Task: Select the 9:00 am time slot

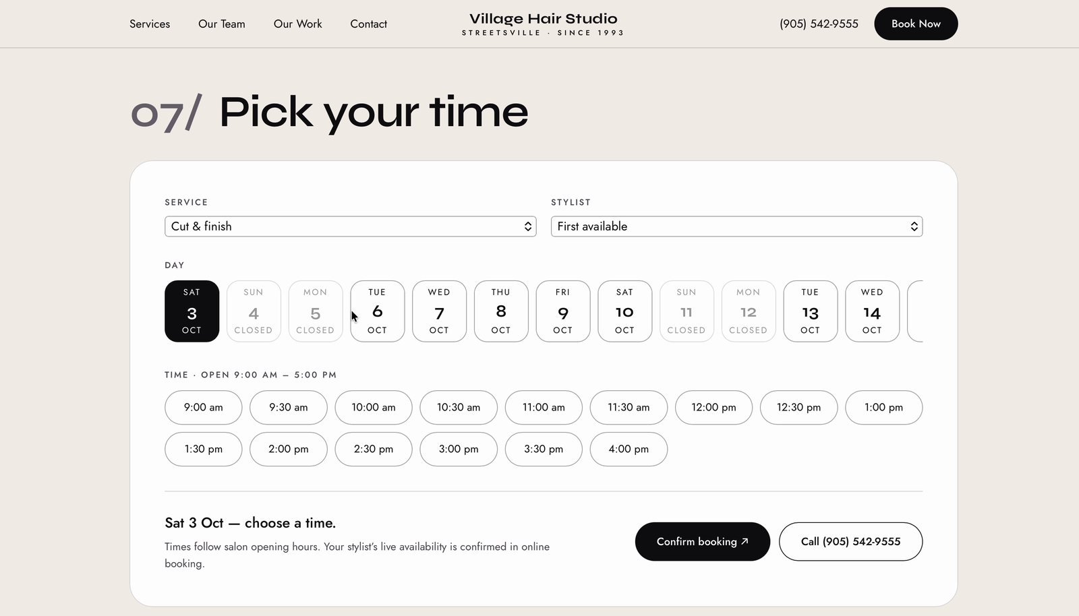Action: [x=204, y=408]
